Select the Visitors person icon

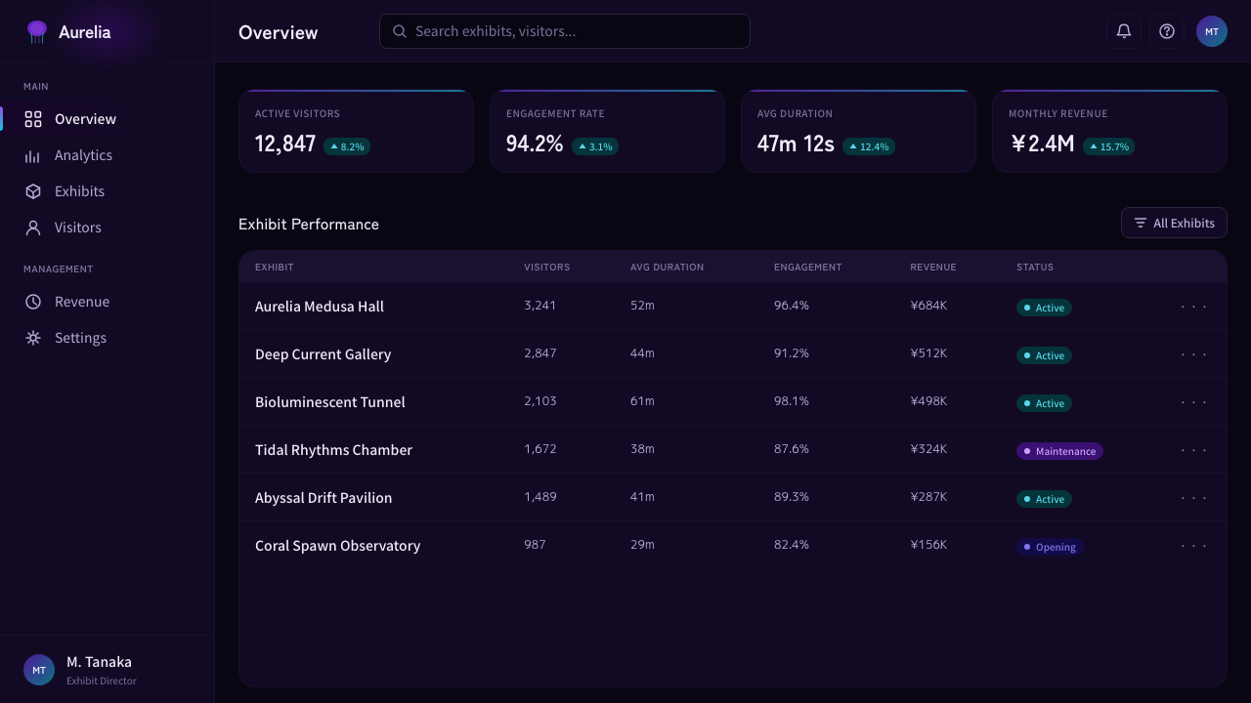coord(33,227)
